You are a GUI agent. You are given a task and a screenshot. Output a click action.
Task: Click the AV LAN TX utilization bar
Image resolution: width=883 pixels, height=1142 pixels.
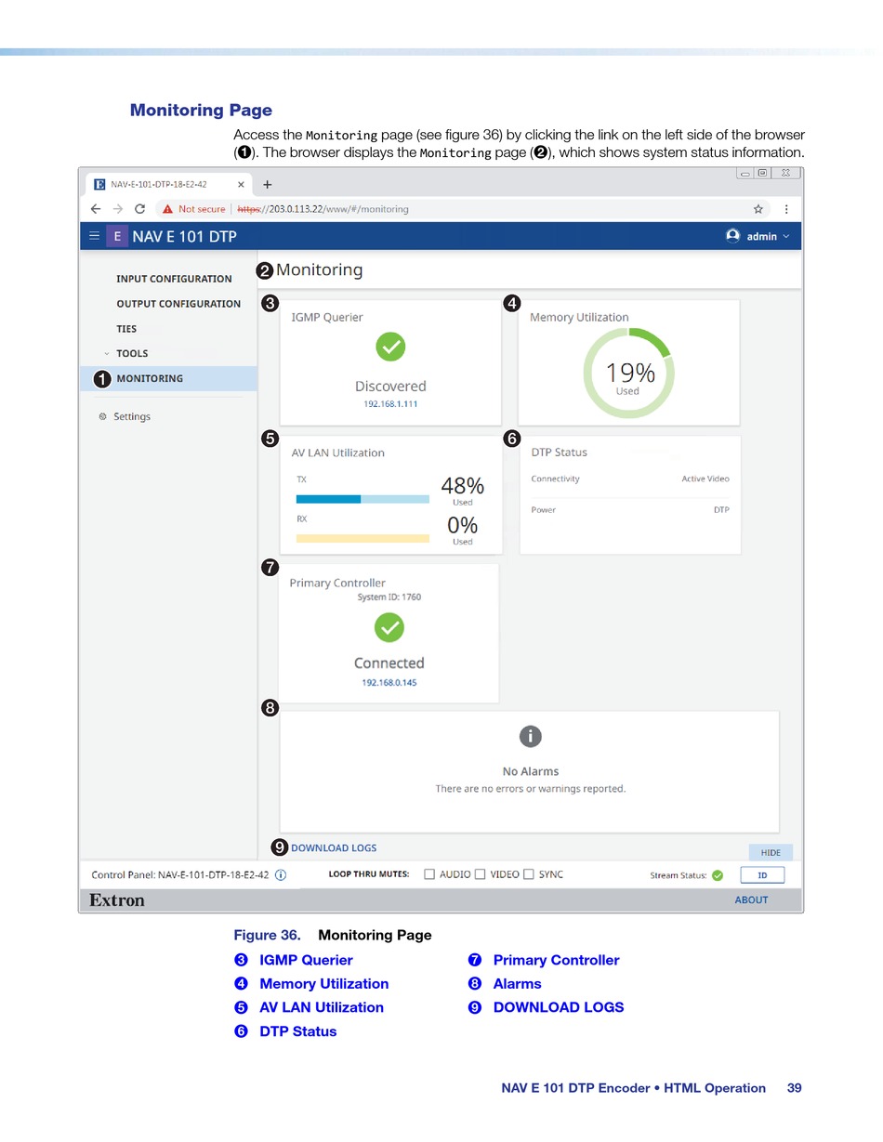pyautogui.click(x=362, y=499)
